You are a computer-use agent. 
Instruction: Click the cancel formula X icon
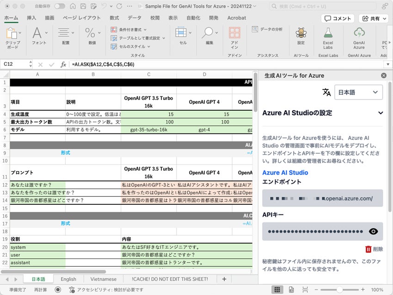point(40,64)
